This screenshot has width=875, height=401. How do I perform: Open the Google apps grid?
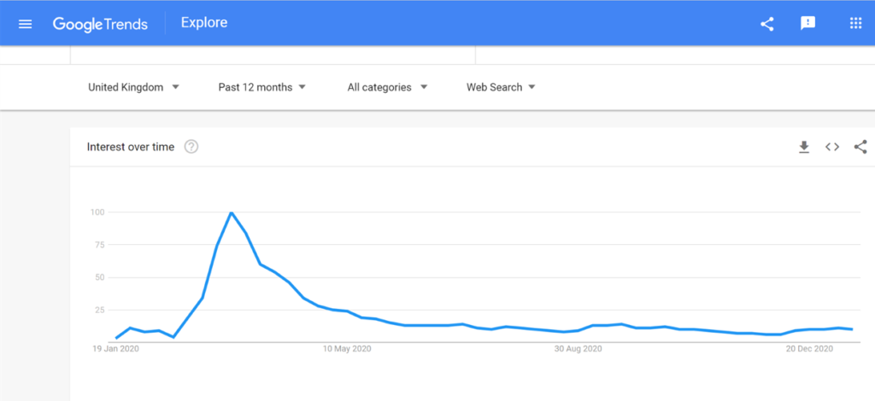855,23
